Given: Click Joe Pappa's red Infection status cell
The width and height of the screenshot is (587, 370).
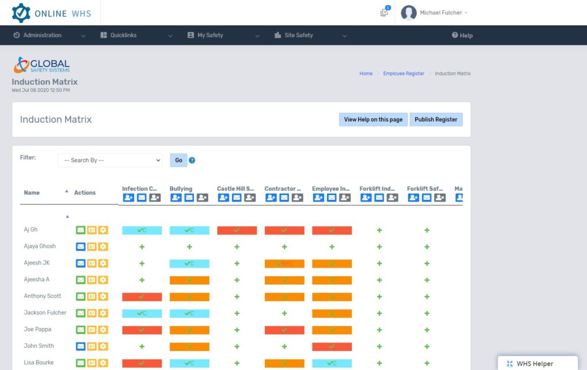Looking at the screenshot, I should pyautogui.click(x=142, y=330).
